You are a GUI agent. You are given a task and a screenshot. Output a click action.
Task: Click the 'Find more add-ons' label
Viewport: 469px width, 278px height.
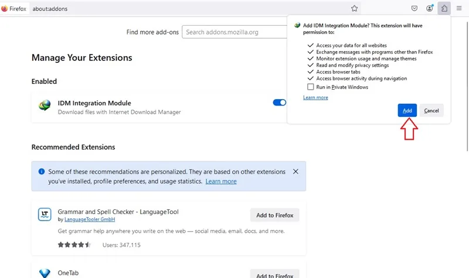(152, 32)
